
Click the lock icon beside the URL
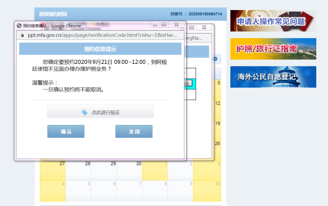click(22, 35)
